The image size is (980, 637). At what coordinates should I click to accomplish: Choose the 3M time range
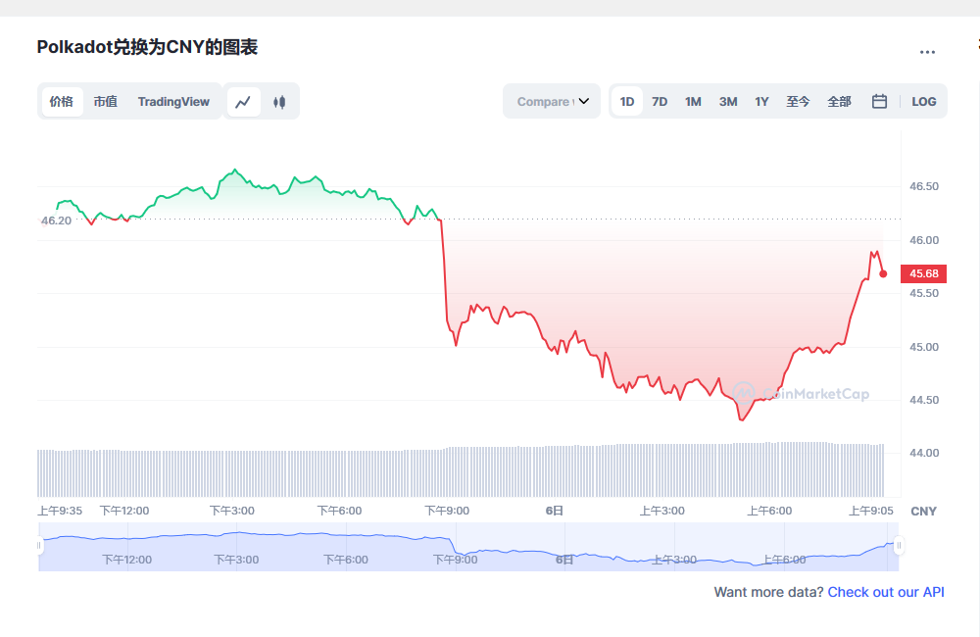[x=728, y=101]
